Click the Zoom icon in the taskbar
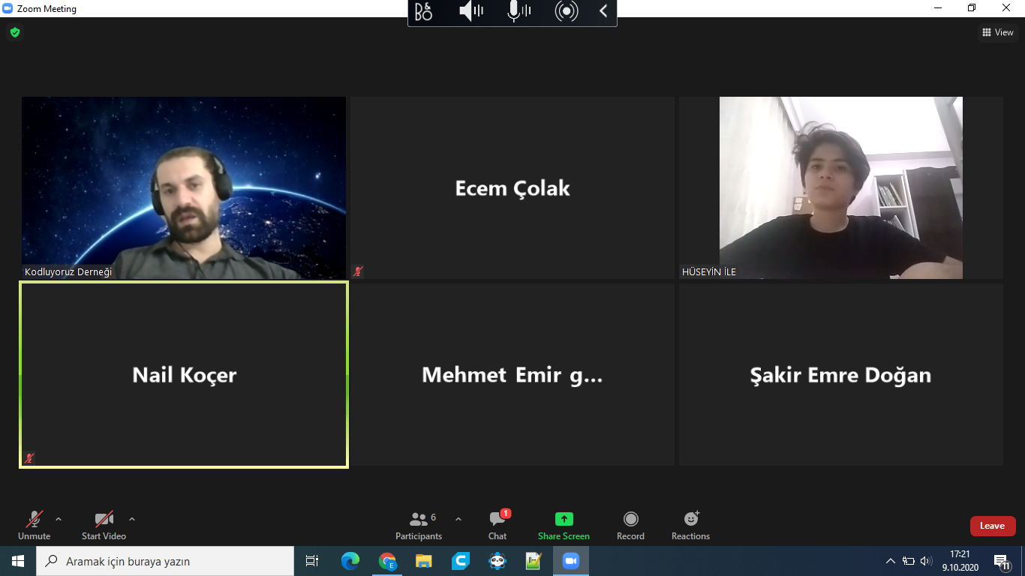Viewport: 1025px width, 576px height. (x=571, y=561)
